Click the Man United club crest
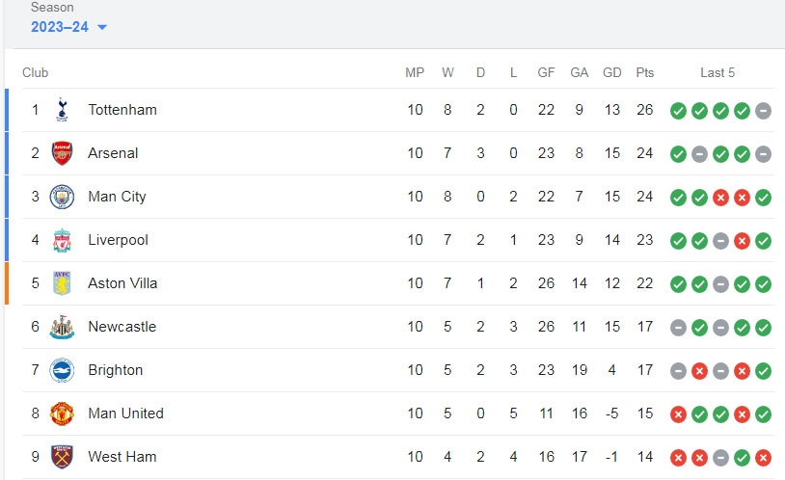 pos(62,413)
